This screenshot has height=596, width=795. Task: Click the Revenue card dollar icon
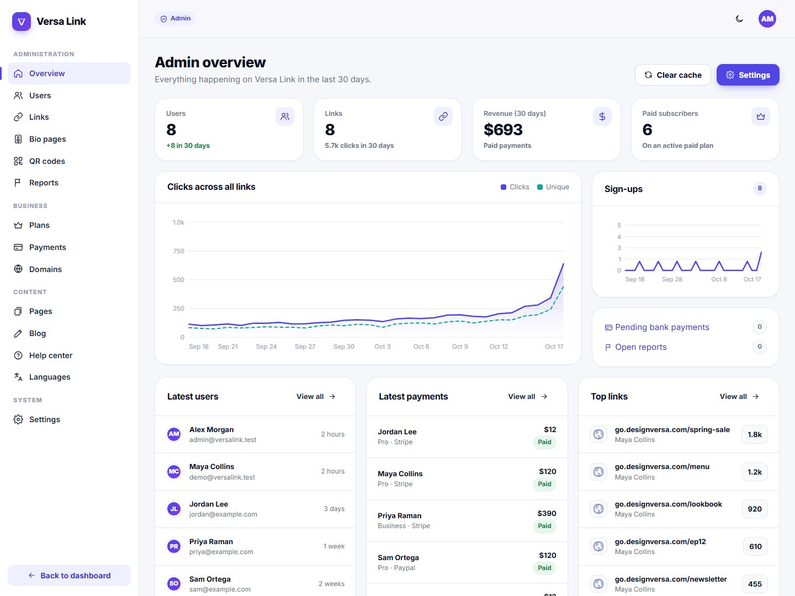pos(602,116)
